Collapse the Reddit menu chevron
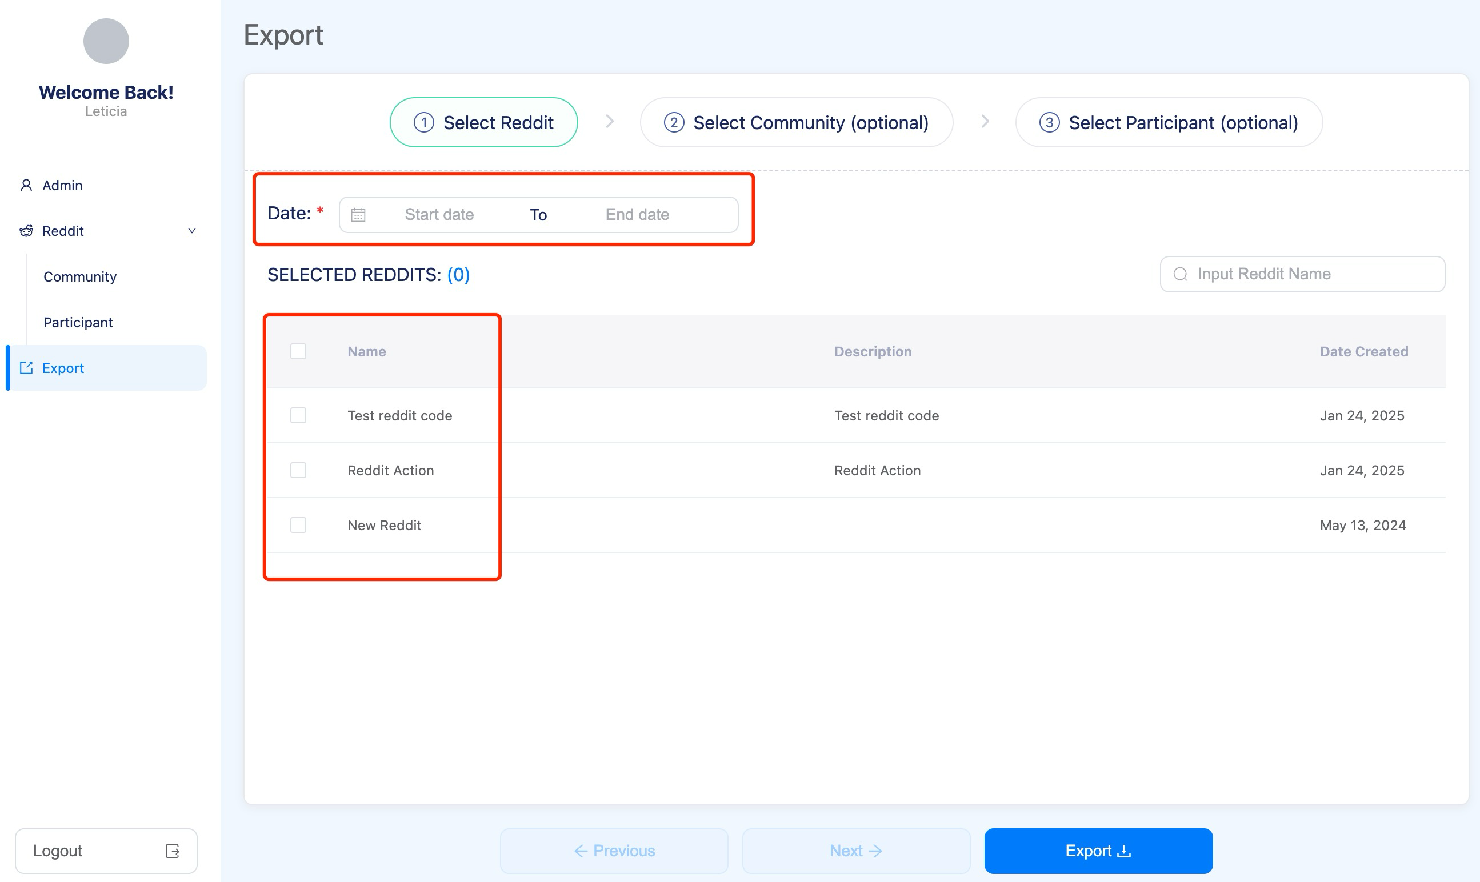 point(191,231)
